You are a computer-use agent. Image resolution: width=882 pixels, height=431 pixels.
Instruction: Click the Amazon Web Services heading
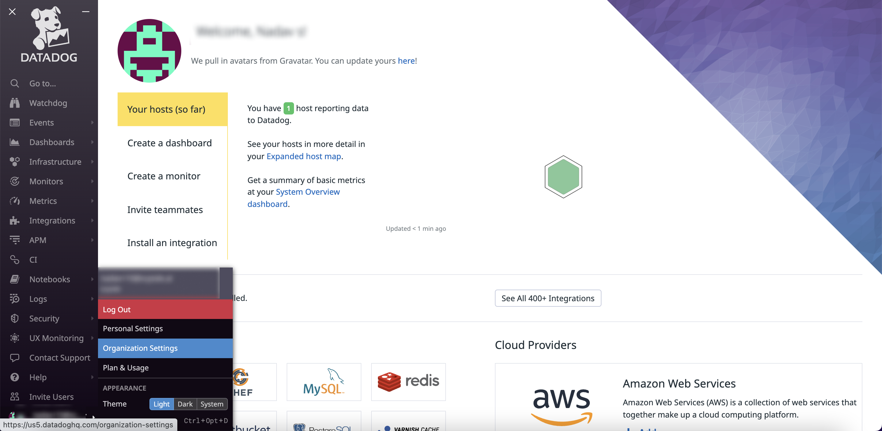[x=679, y=384]
